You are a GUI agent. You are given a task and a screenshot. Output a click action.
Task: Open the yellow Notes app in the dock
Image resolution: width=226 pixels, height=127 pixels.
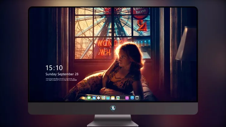[x=113, y=98]
